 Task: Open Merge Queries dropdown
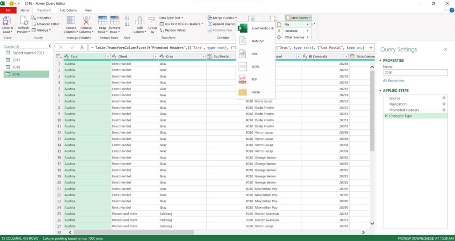pos(223,18)
